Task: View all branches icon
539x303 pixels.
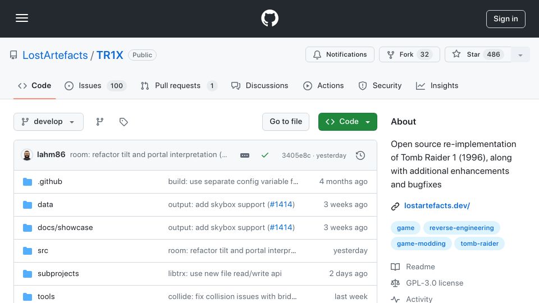Action: pyautogui.click(x=100, y=122)
